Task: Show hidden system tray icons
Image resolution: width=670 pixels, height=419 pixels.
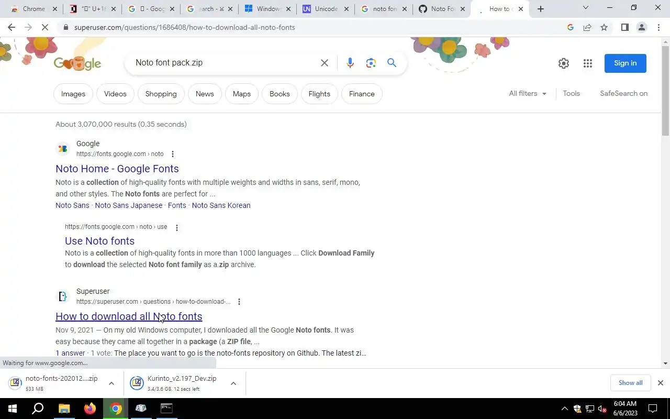Action: point(564,409)
